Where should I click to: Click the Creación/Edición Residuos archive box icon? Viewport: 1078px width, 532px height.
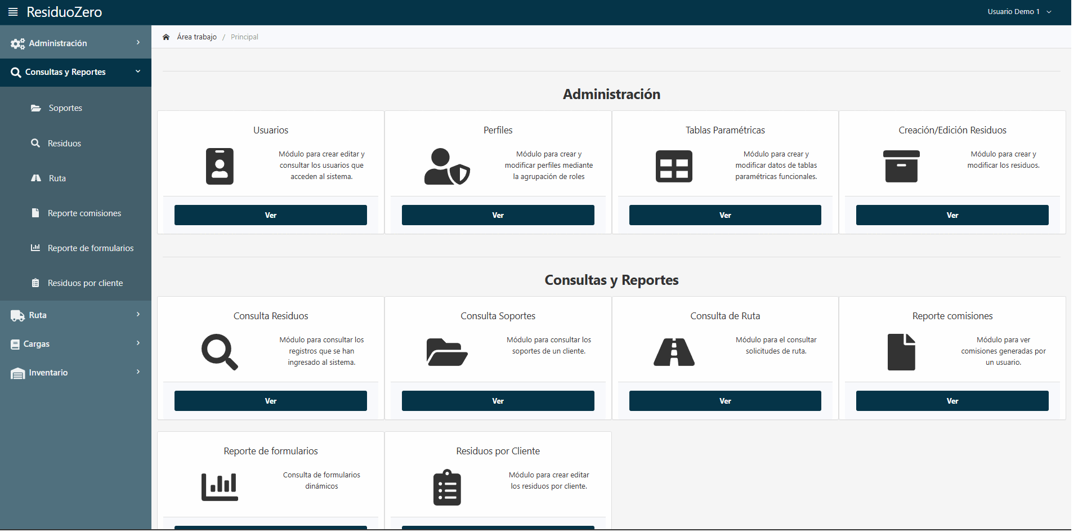pyautogui.click(x=901, y=166)
